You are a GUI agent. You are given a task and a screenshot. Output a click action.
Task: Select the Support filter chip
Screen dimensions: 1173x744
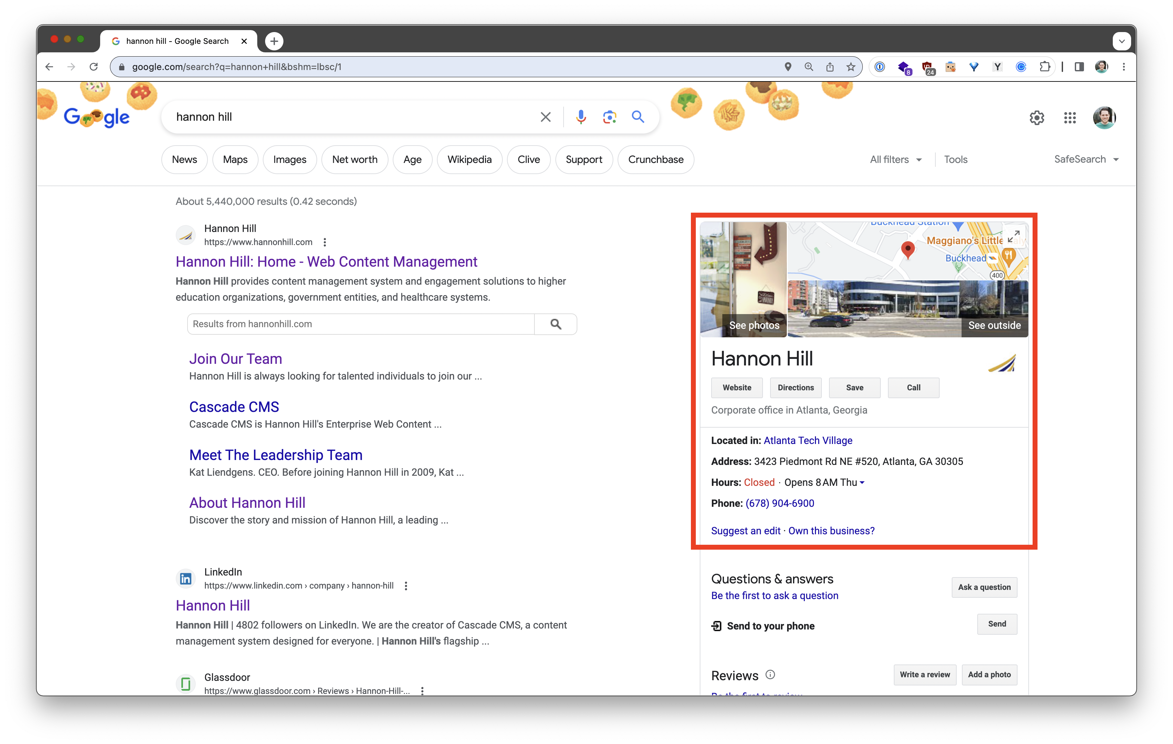coord(584,159)
